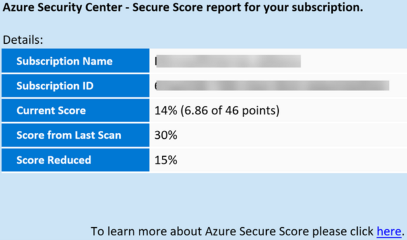Click the 15% score reduced value

(x=165, y=160)
